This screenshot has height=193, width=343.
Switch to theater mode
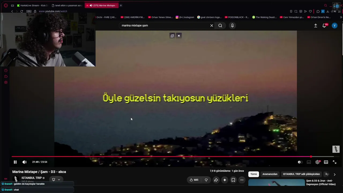[326, 162]
